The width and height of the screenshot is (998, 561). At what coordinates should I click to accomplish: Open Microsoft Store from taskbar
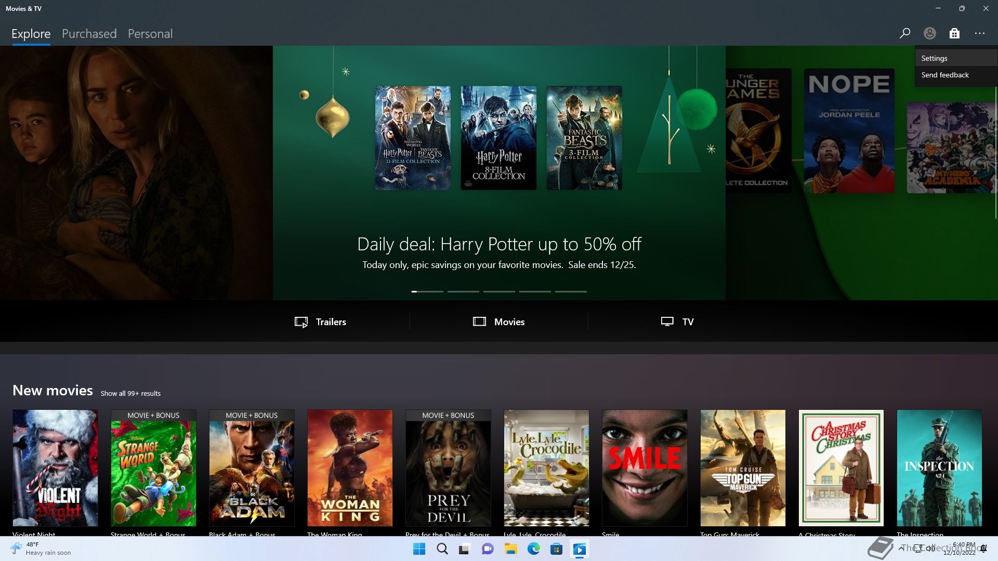[x=556, y=549]
